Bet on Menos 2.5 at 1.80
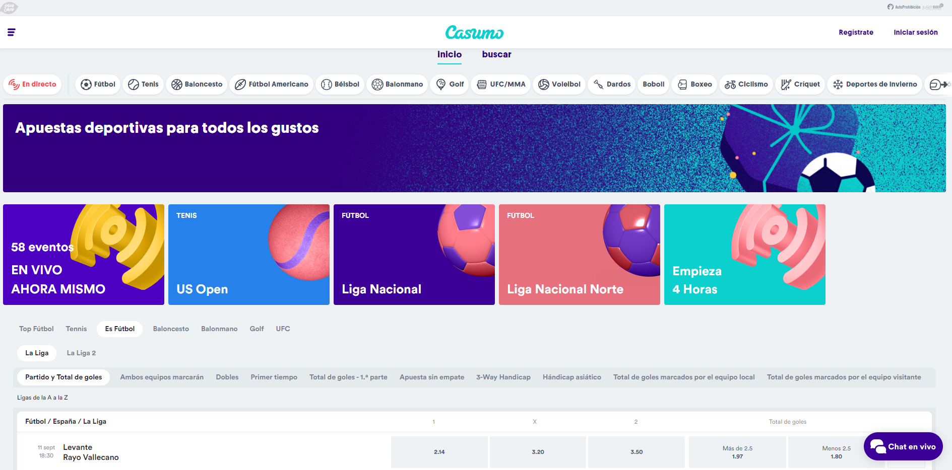 coord(836,452)
